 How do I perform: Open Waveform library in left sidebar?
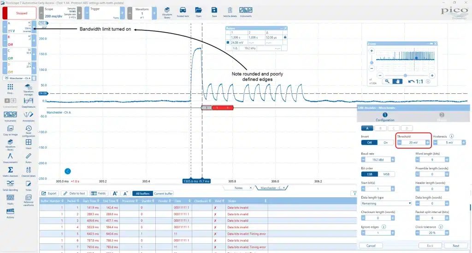(10, 144)
